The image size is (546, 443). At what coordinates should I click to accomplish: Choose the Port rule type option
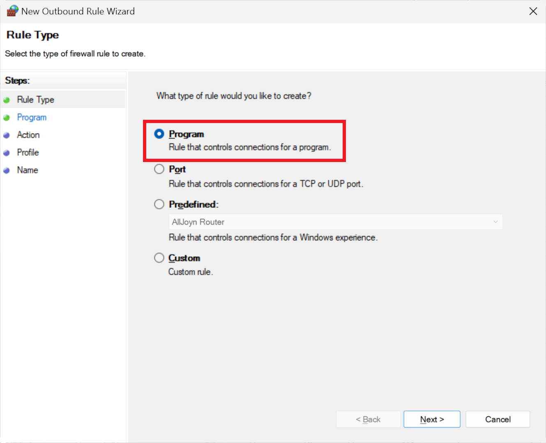[x=159, y=169]
